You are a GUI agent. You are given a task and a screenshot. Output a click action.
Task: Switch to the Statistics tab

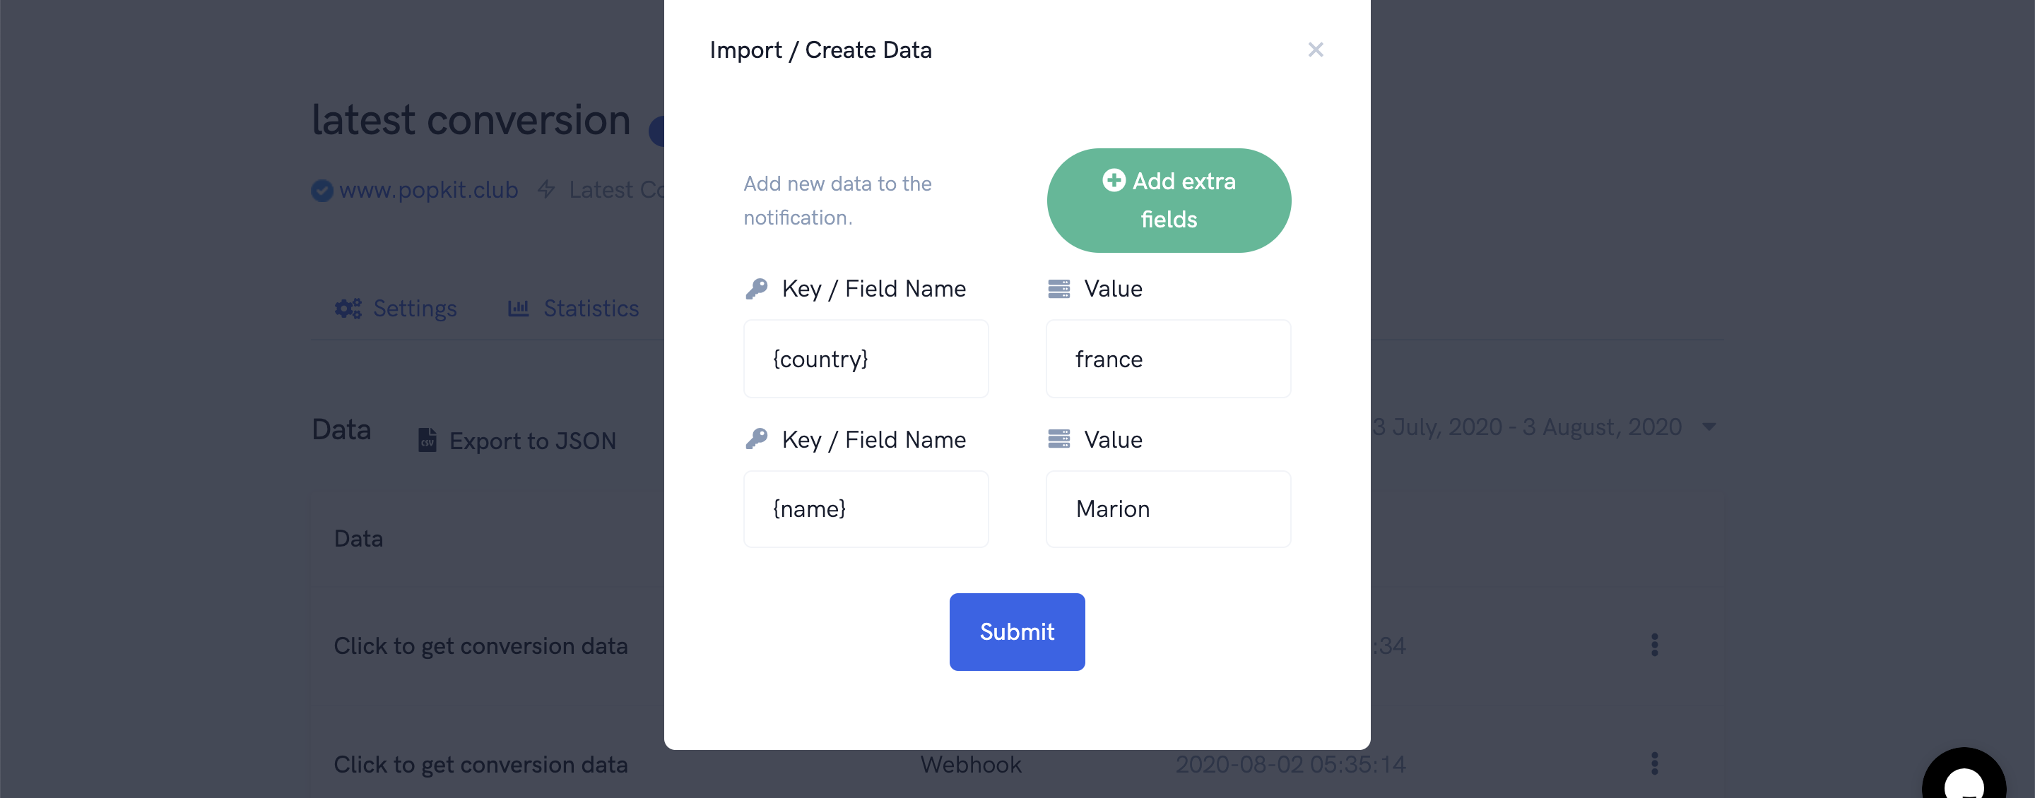pos(574,309)
